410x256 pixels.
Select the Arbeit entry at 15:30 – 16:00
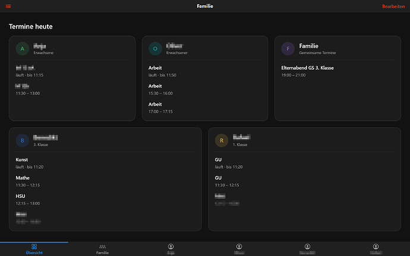[160, 90]
